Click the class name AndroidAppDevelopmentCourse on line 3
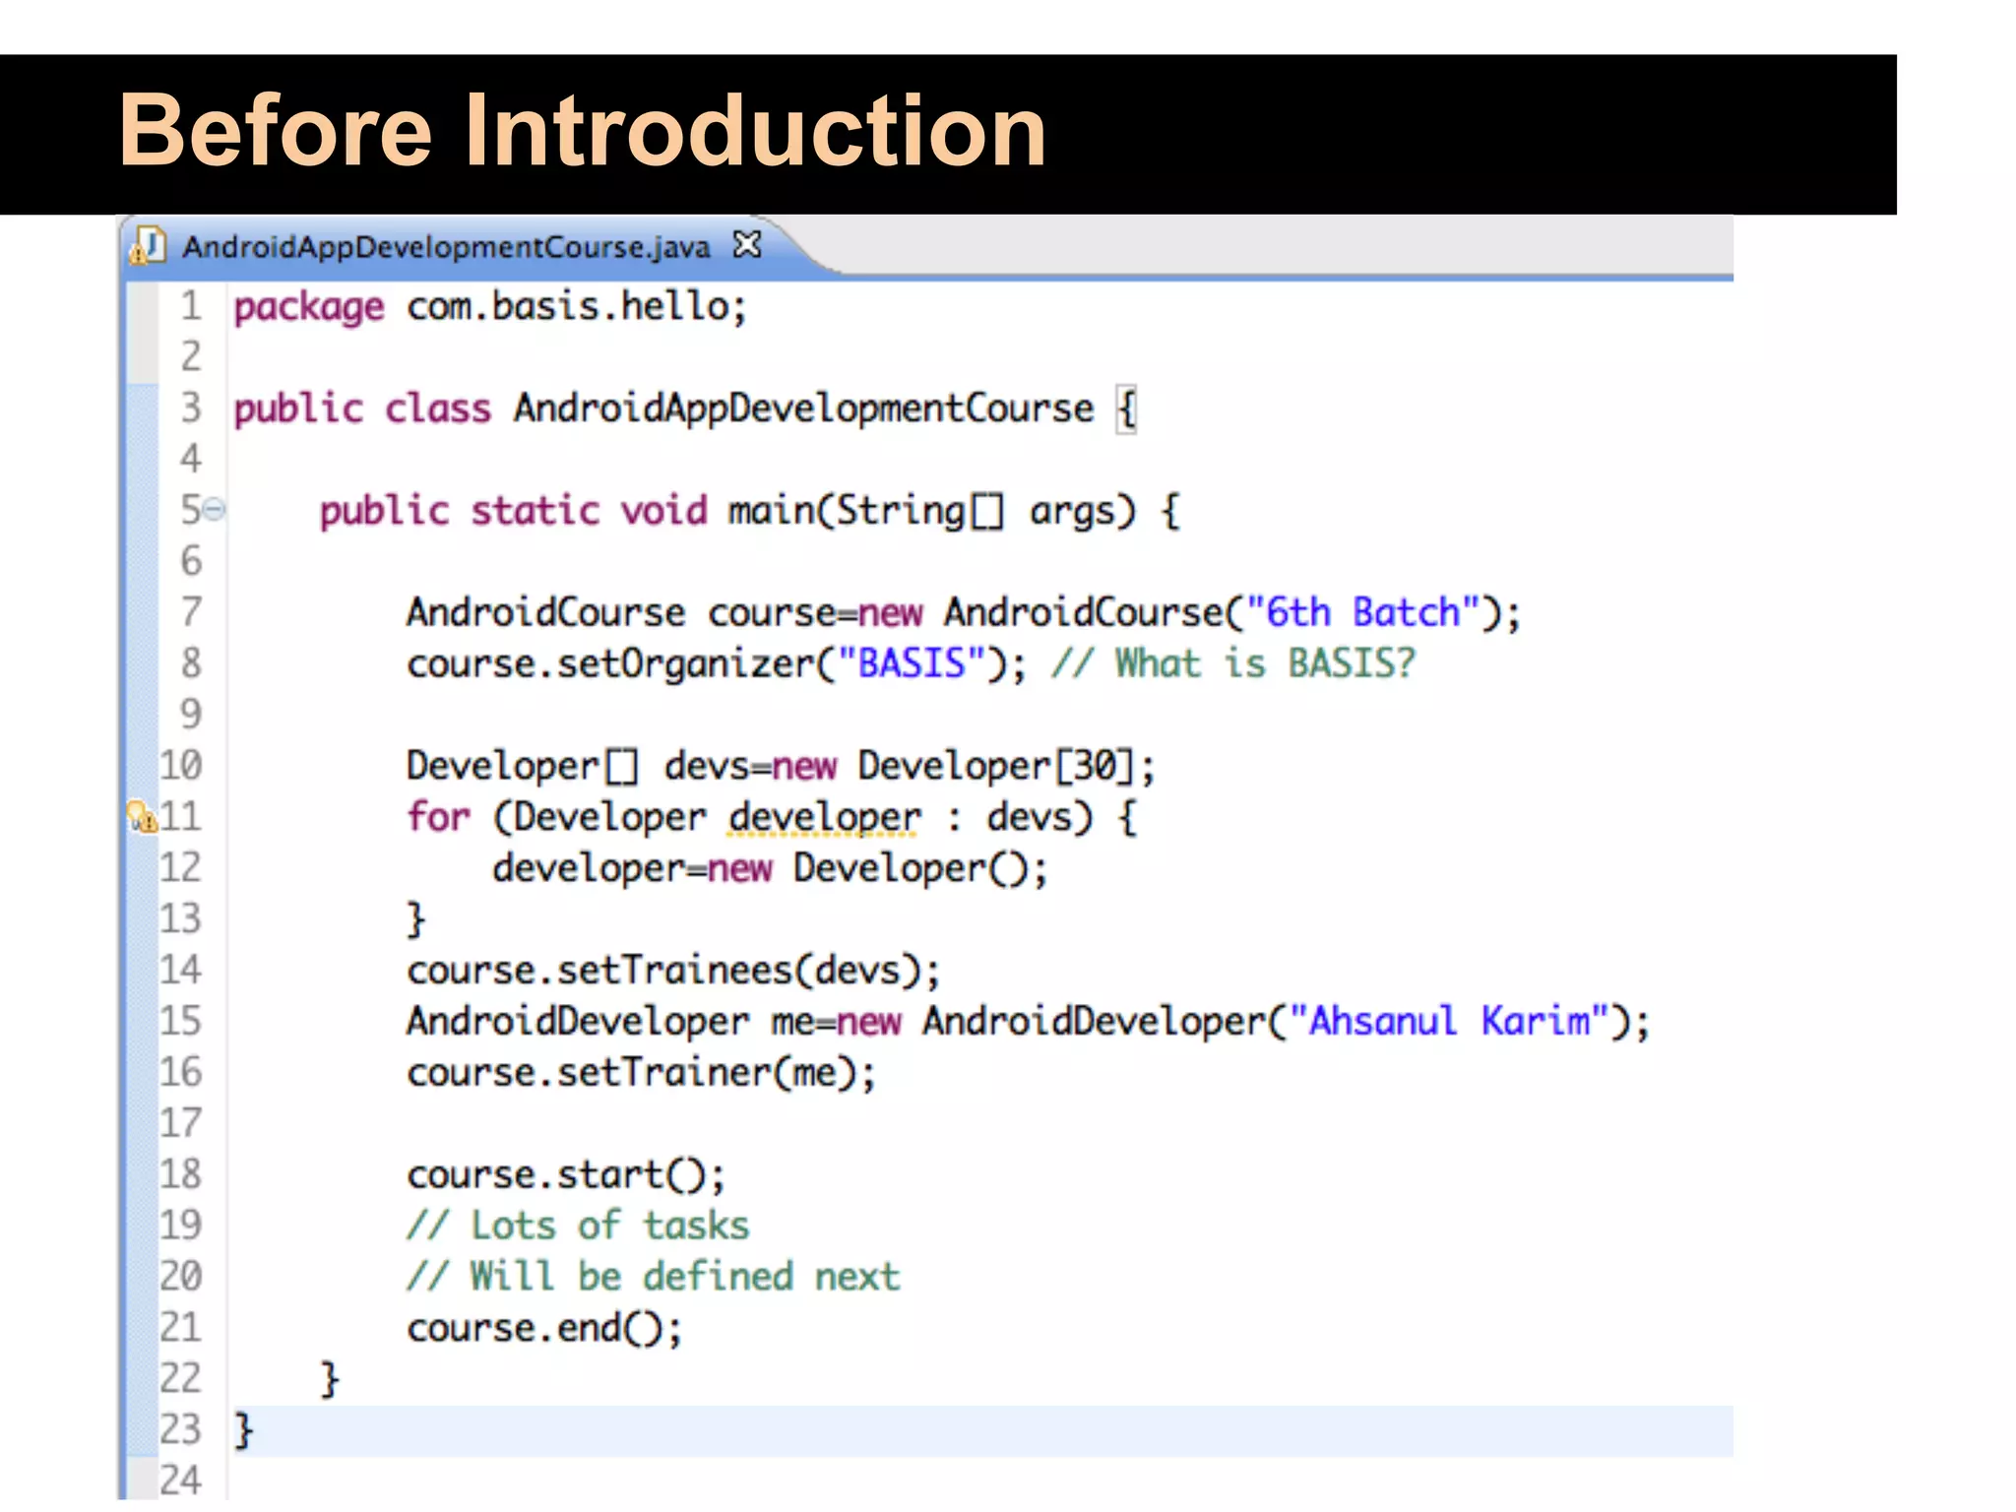2016x1512 pixels. point(802,409)
